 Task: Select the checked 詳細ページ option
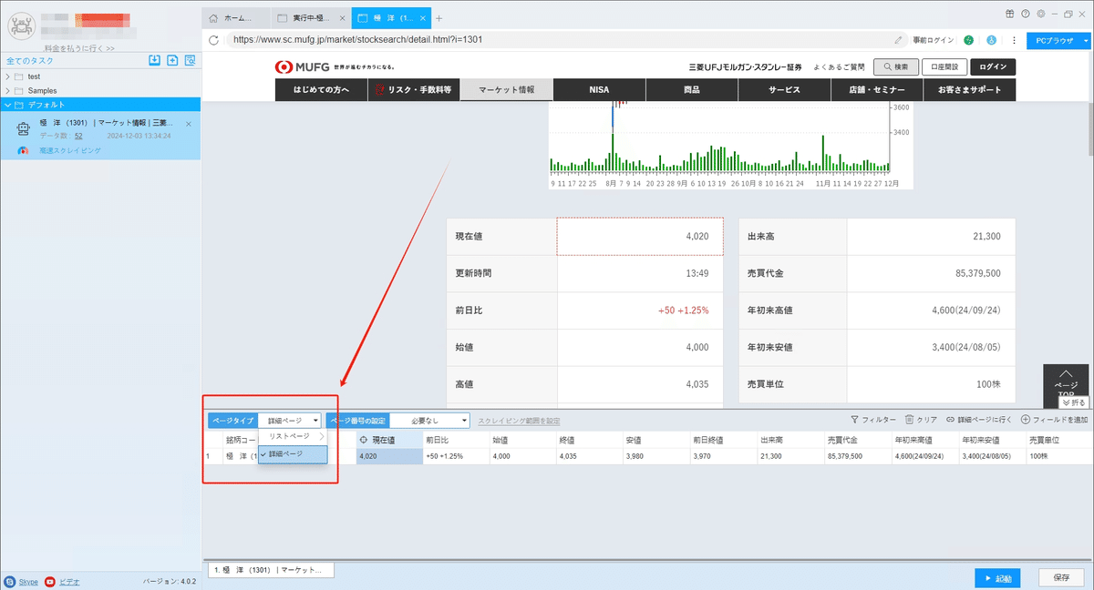click(x=293, y=453)
